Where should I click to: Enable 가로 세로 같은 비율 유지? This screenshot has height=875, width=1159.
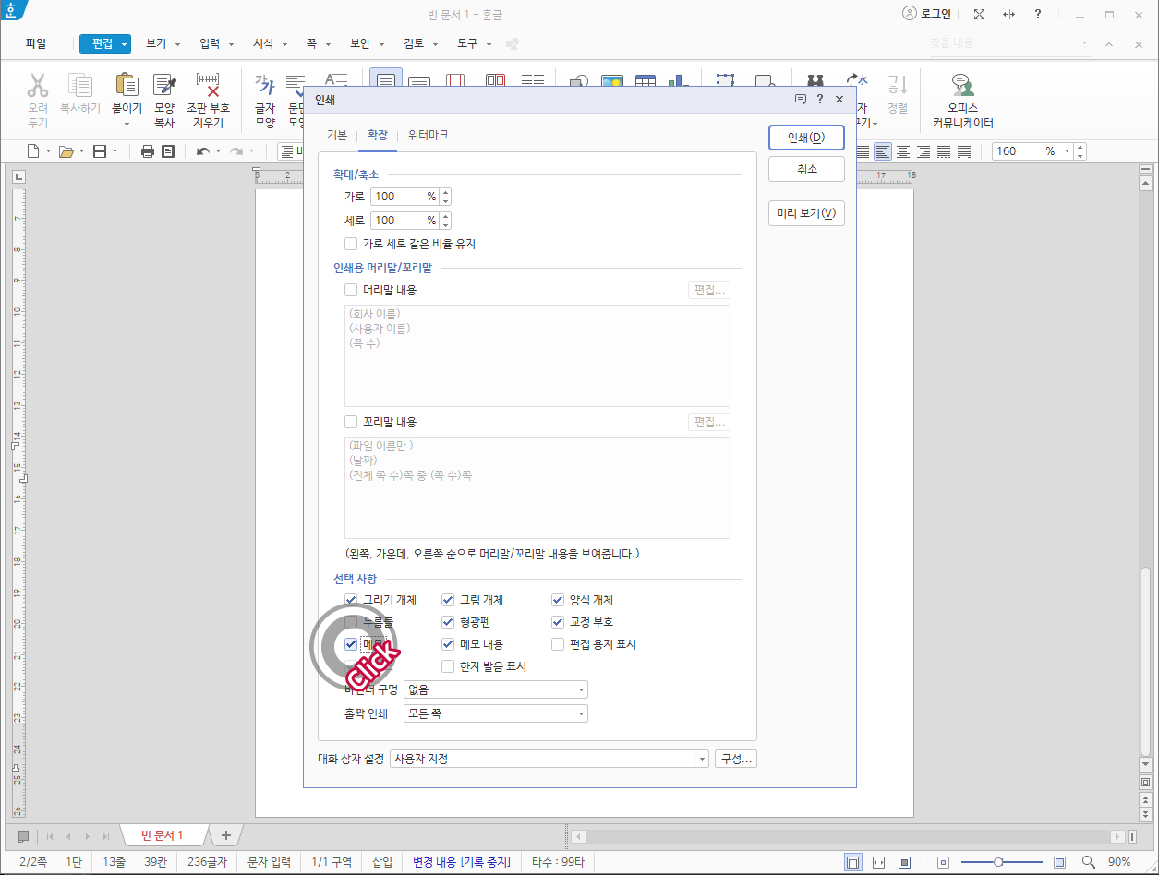coord(351,243)
